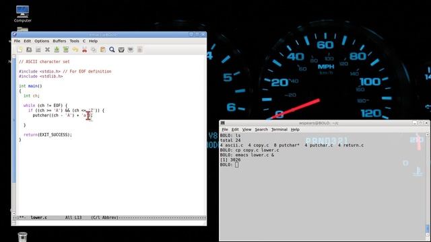Screen dimensions: 431x242
Task: Click the 'int main()' line in code
Action: coord(30,86)
